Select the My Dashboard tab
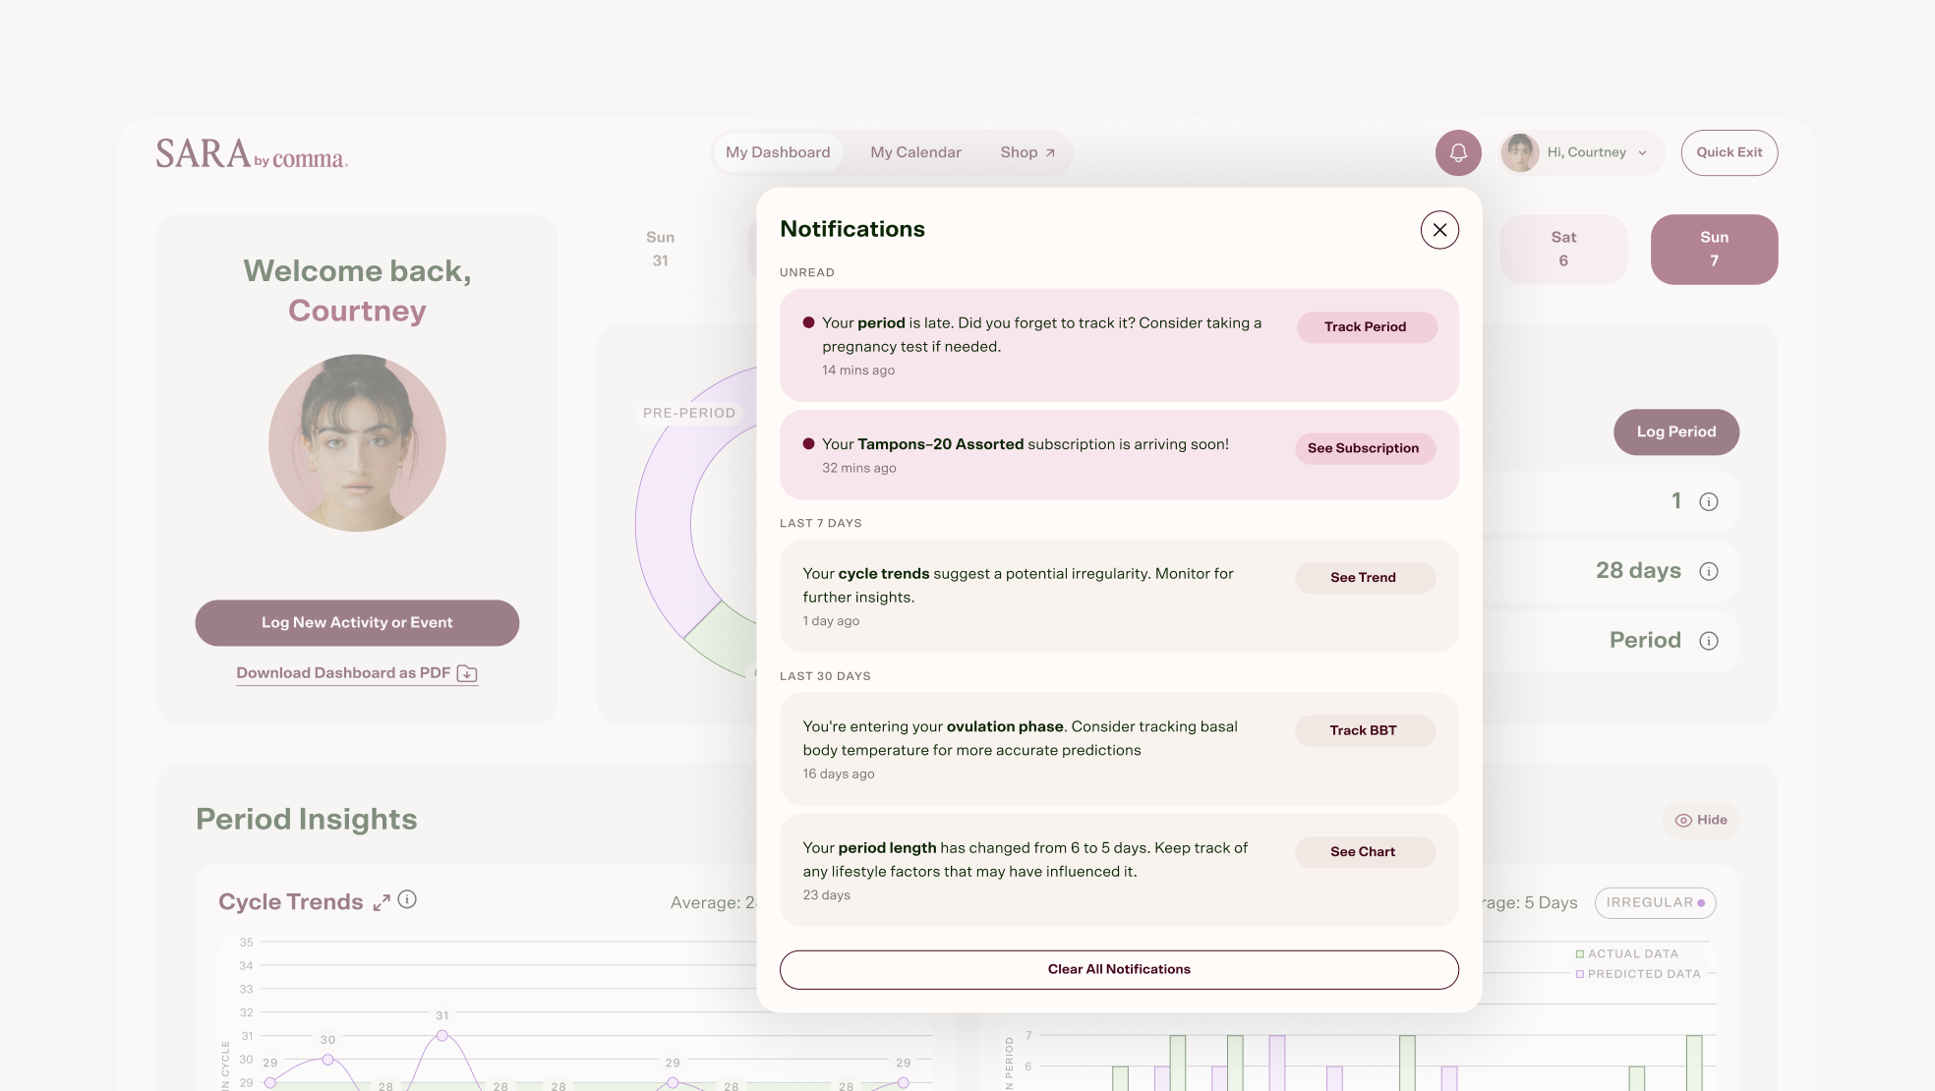 coord(778,152)
